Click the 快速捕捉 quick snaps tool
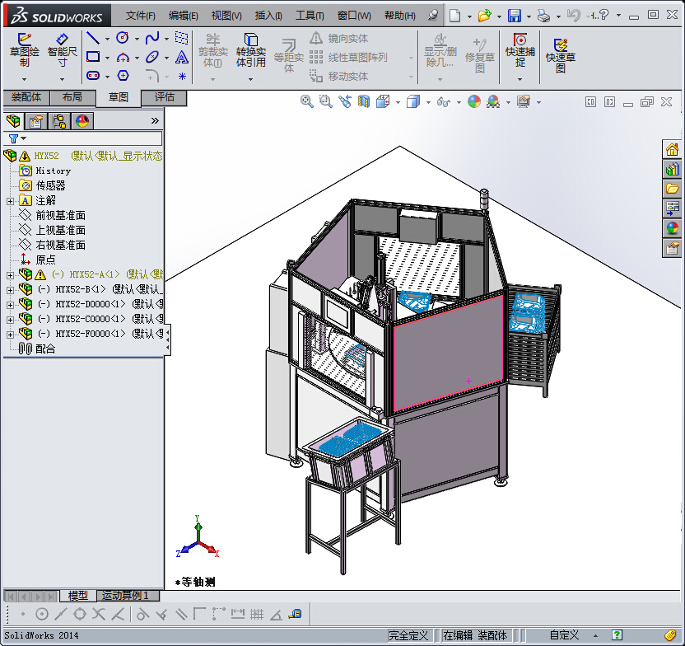The width and height of the screenshot is (685, 646). 520,50
